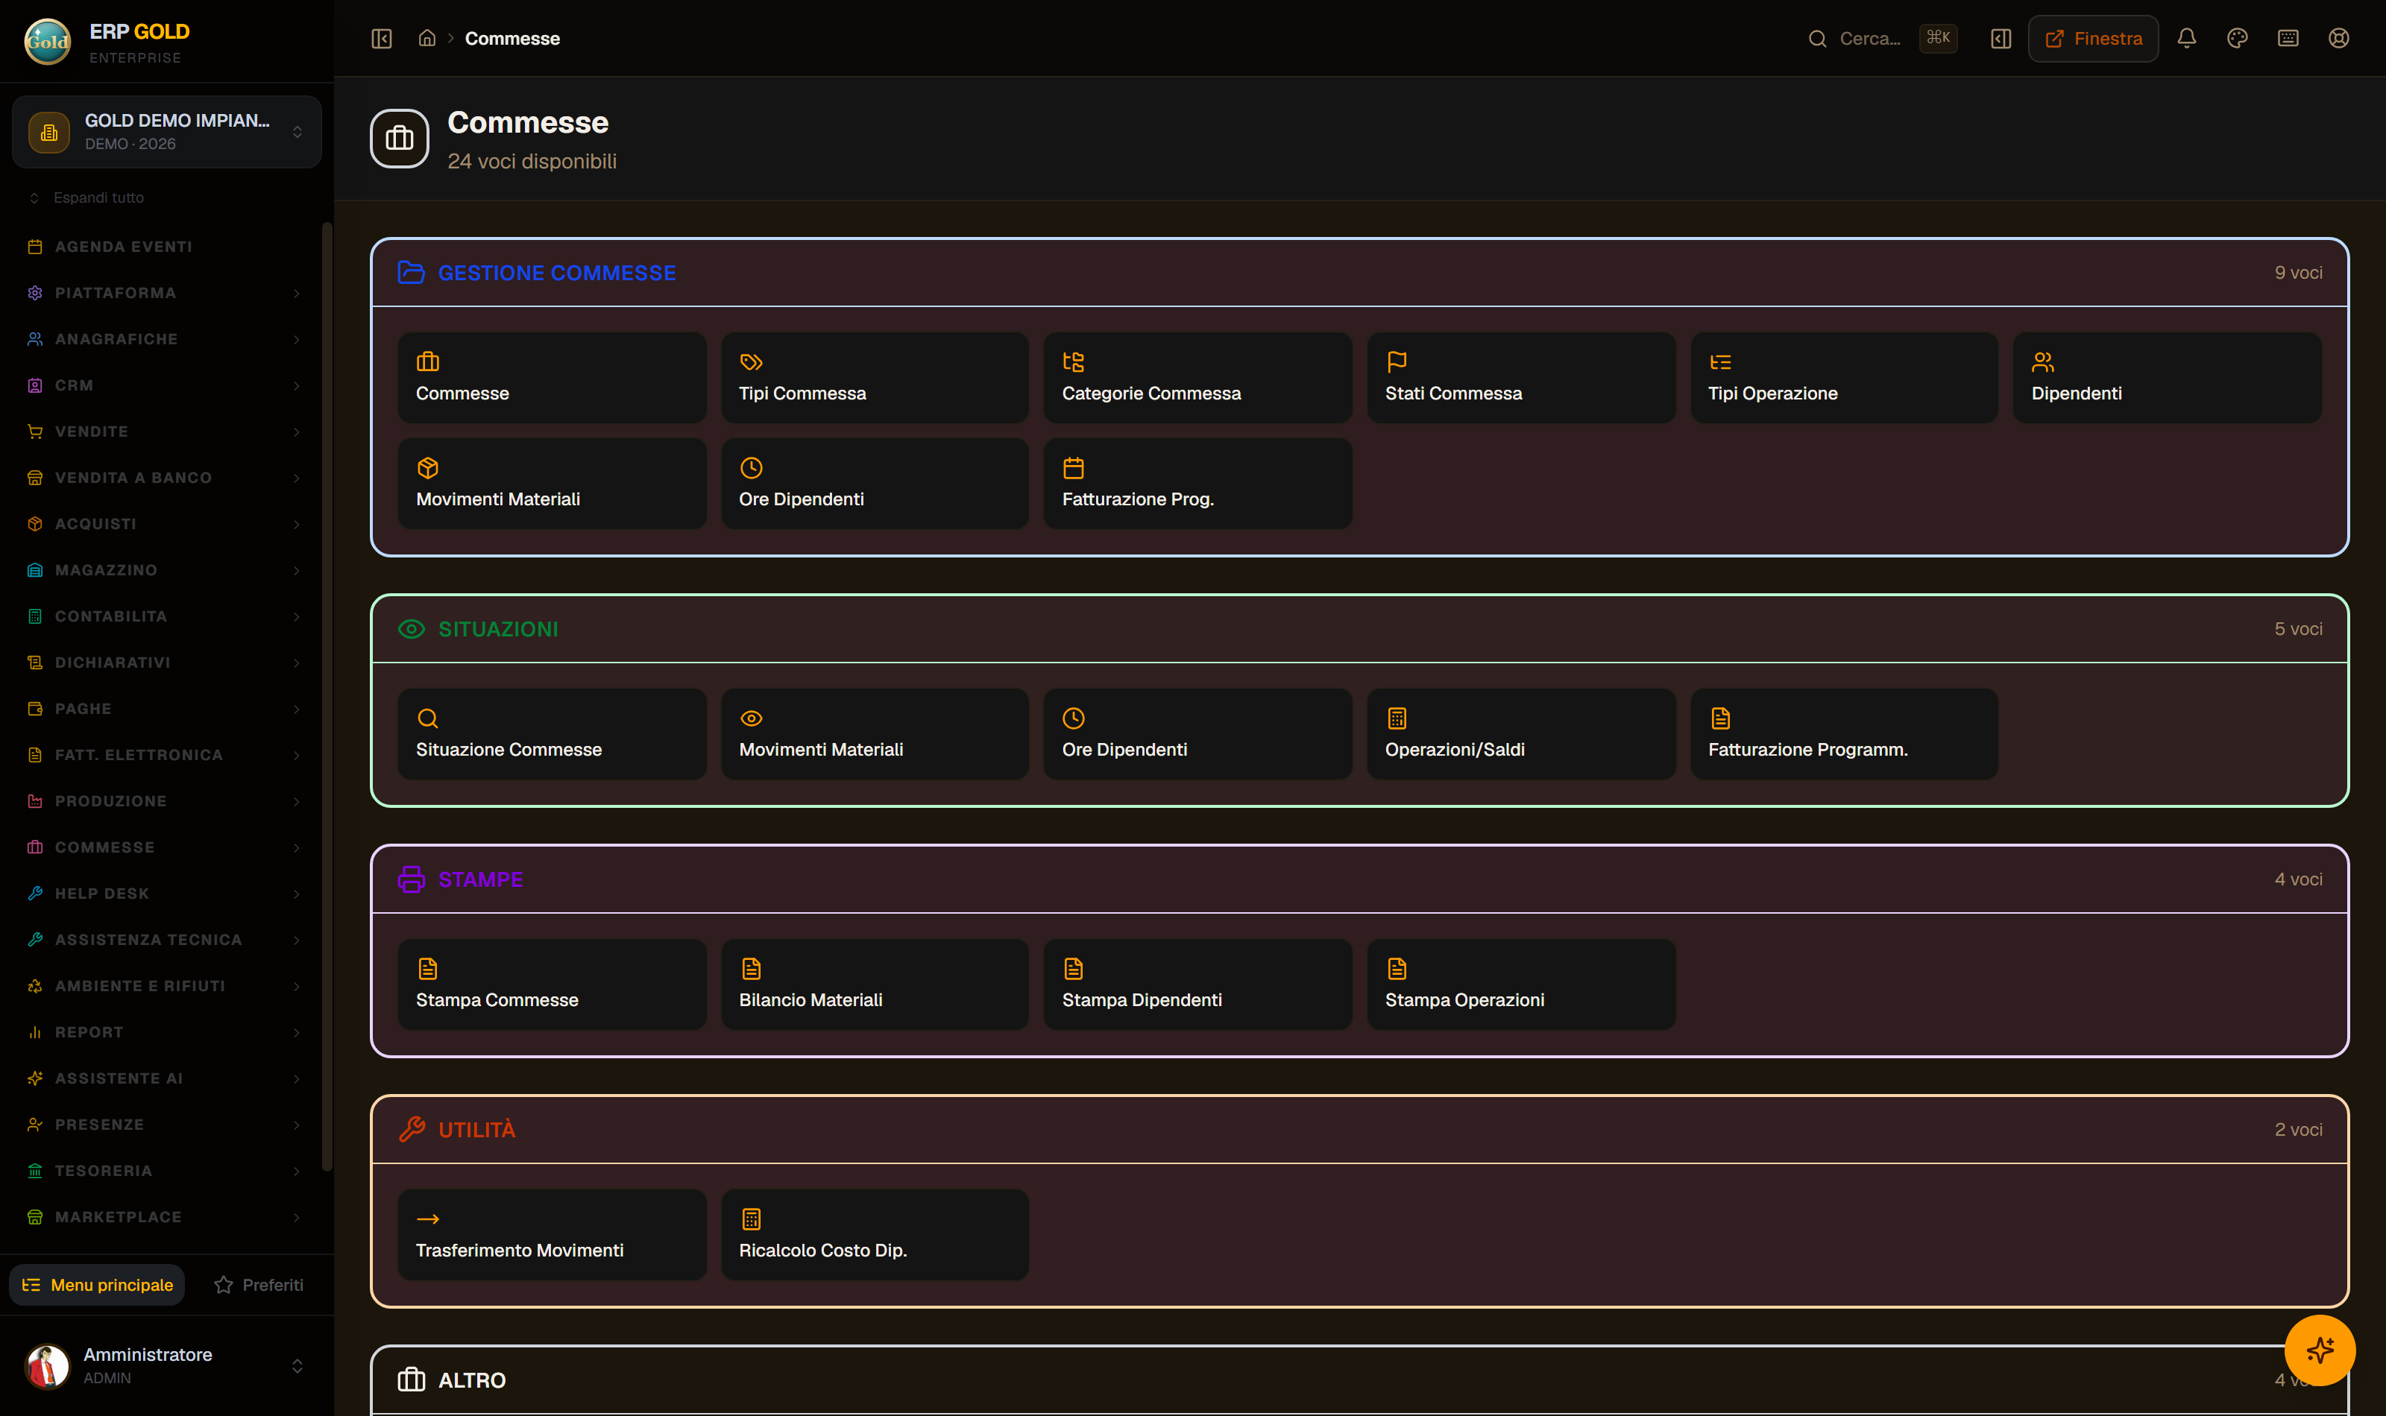Click the notifications bell icon
Viewport: 2386px width, 1416px height.
click(2186, 38)
